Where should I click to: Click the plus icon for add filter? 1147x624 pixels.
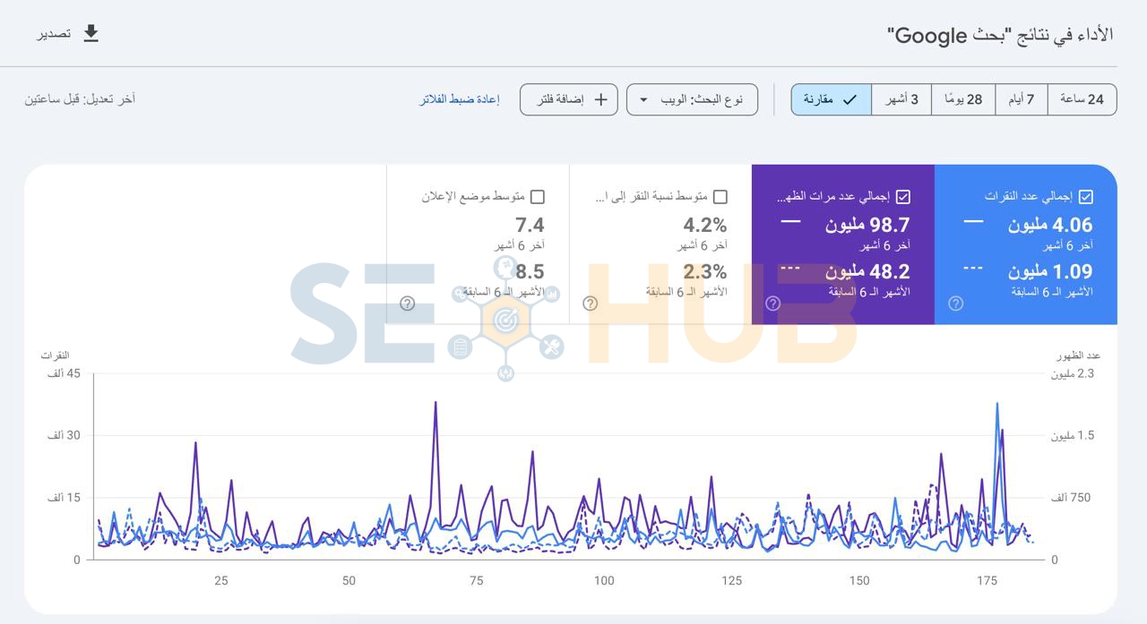pos(600,99)
